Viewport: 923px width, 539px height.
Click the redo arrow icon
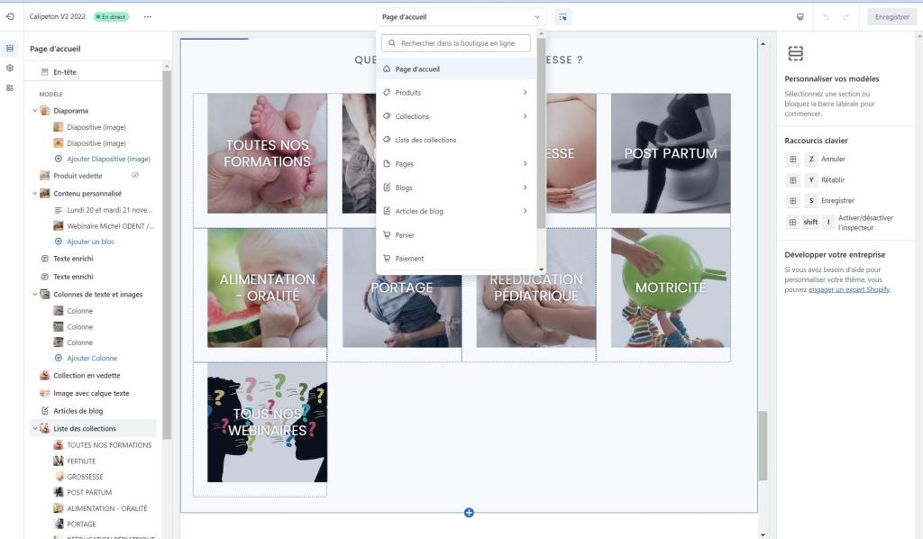(x=845, y=17)
